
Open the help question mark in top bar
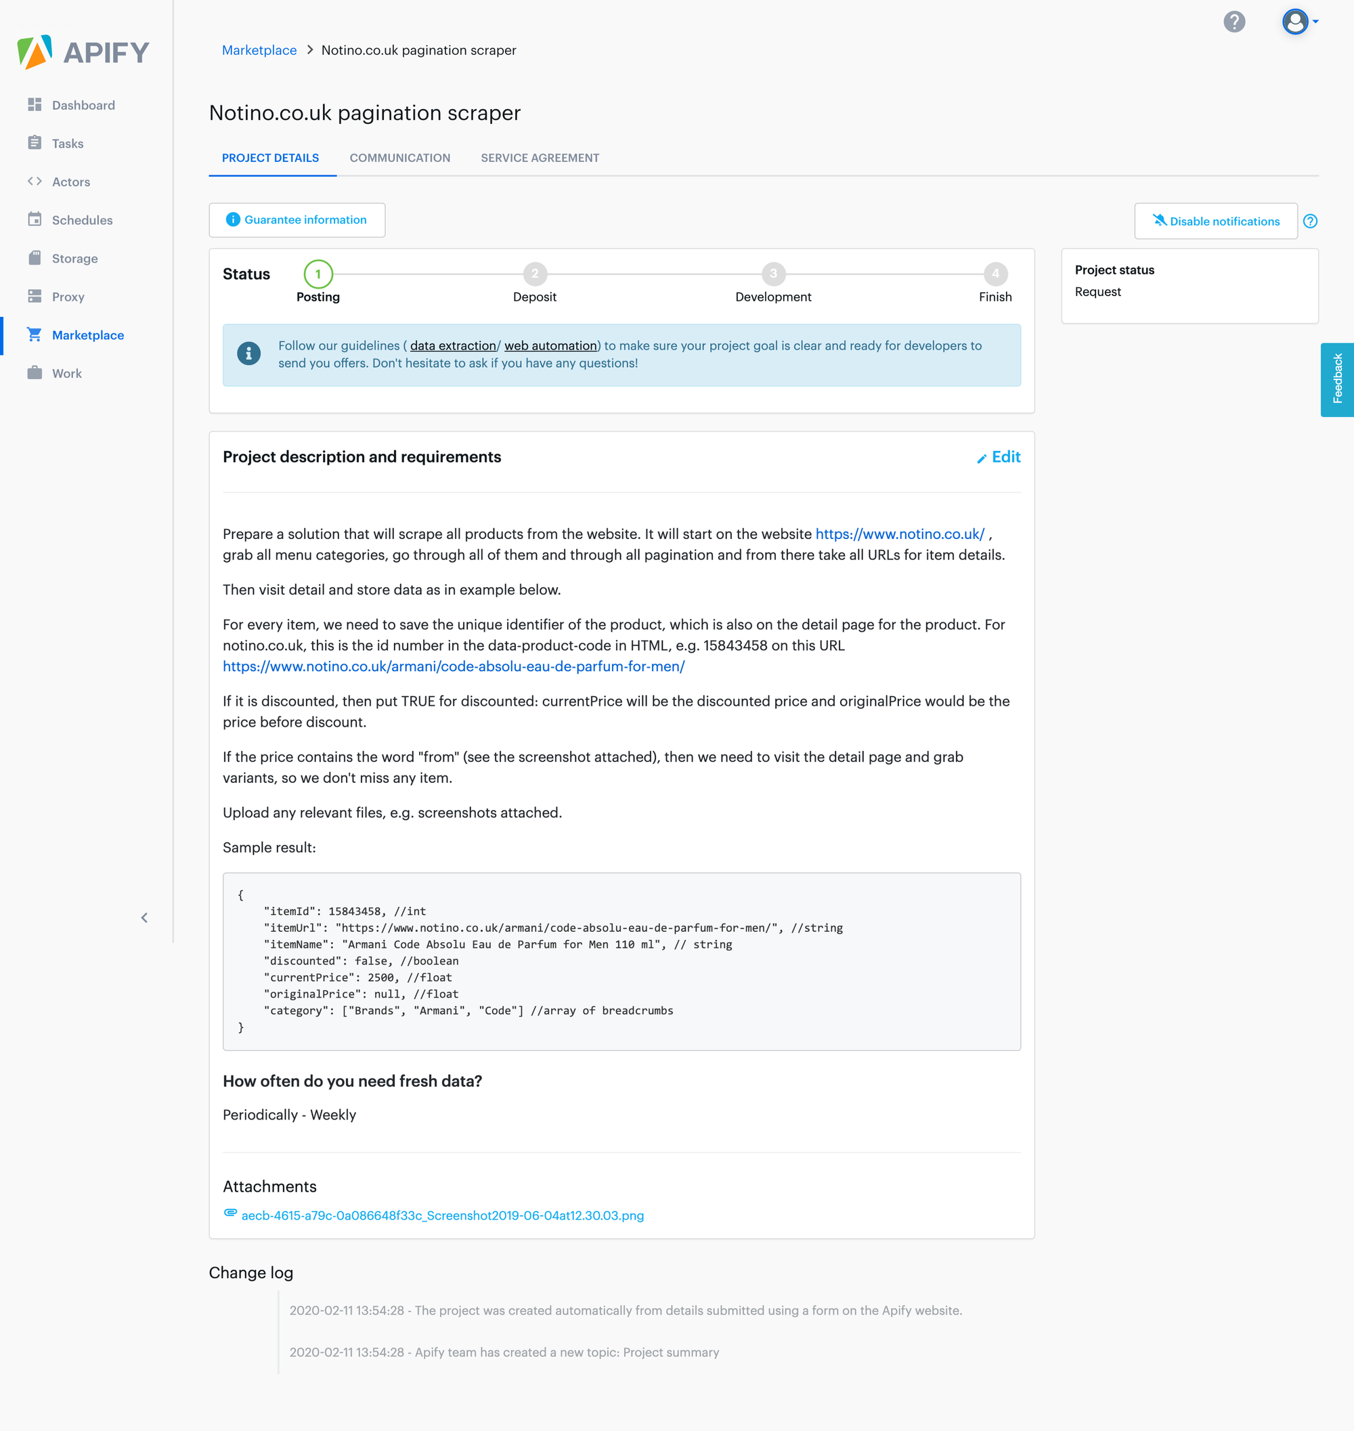(x=1234, y=22)
